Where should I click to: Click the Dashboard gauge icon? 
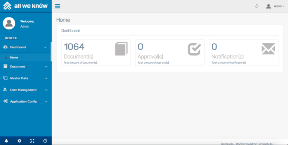coord(5,47)
